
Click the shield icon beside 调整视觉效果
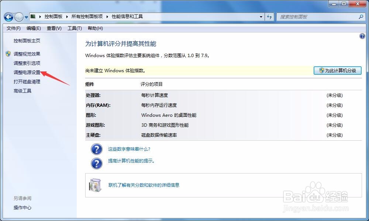8,54
